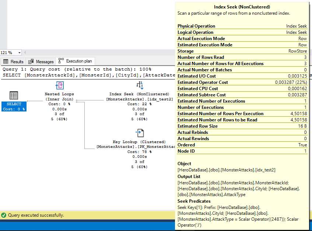The width and height of the screenshot is (312, 231).
Task: Open the 121 % zoom dropdown arrow
Action: (19, 53)
